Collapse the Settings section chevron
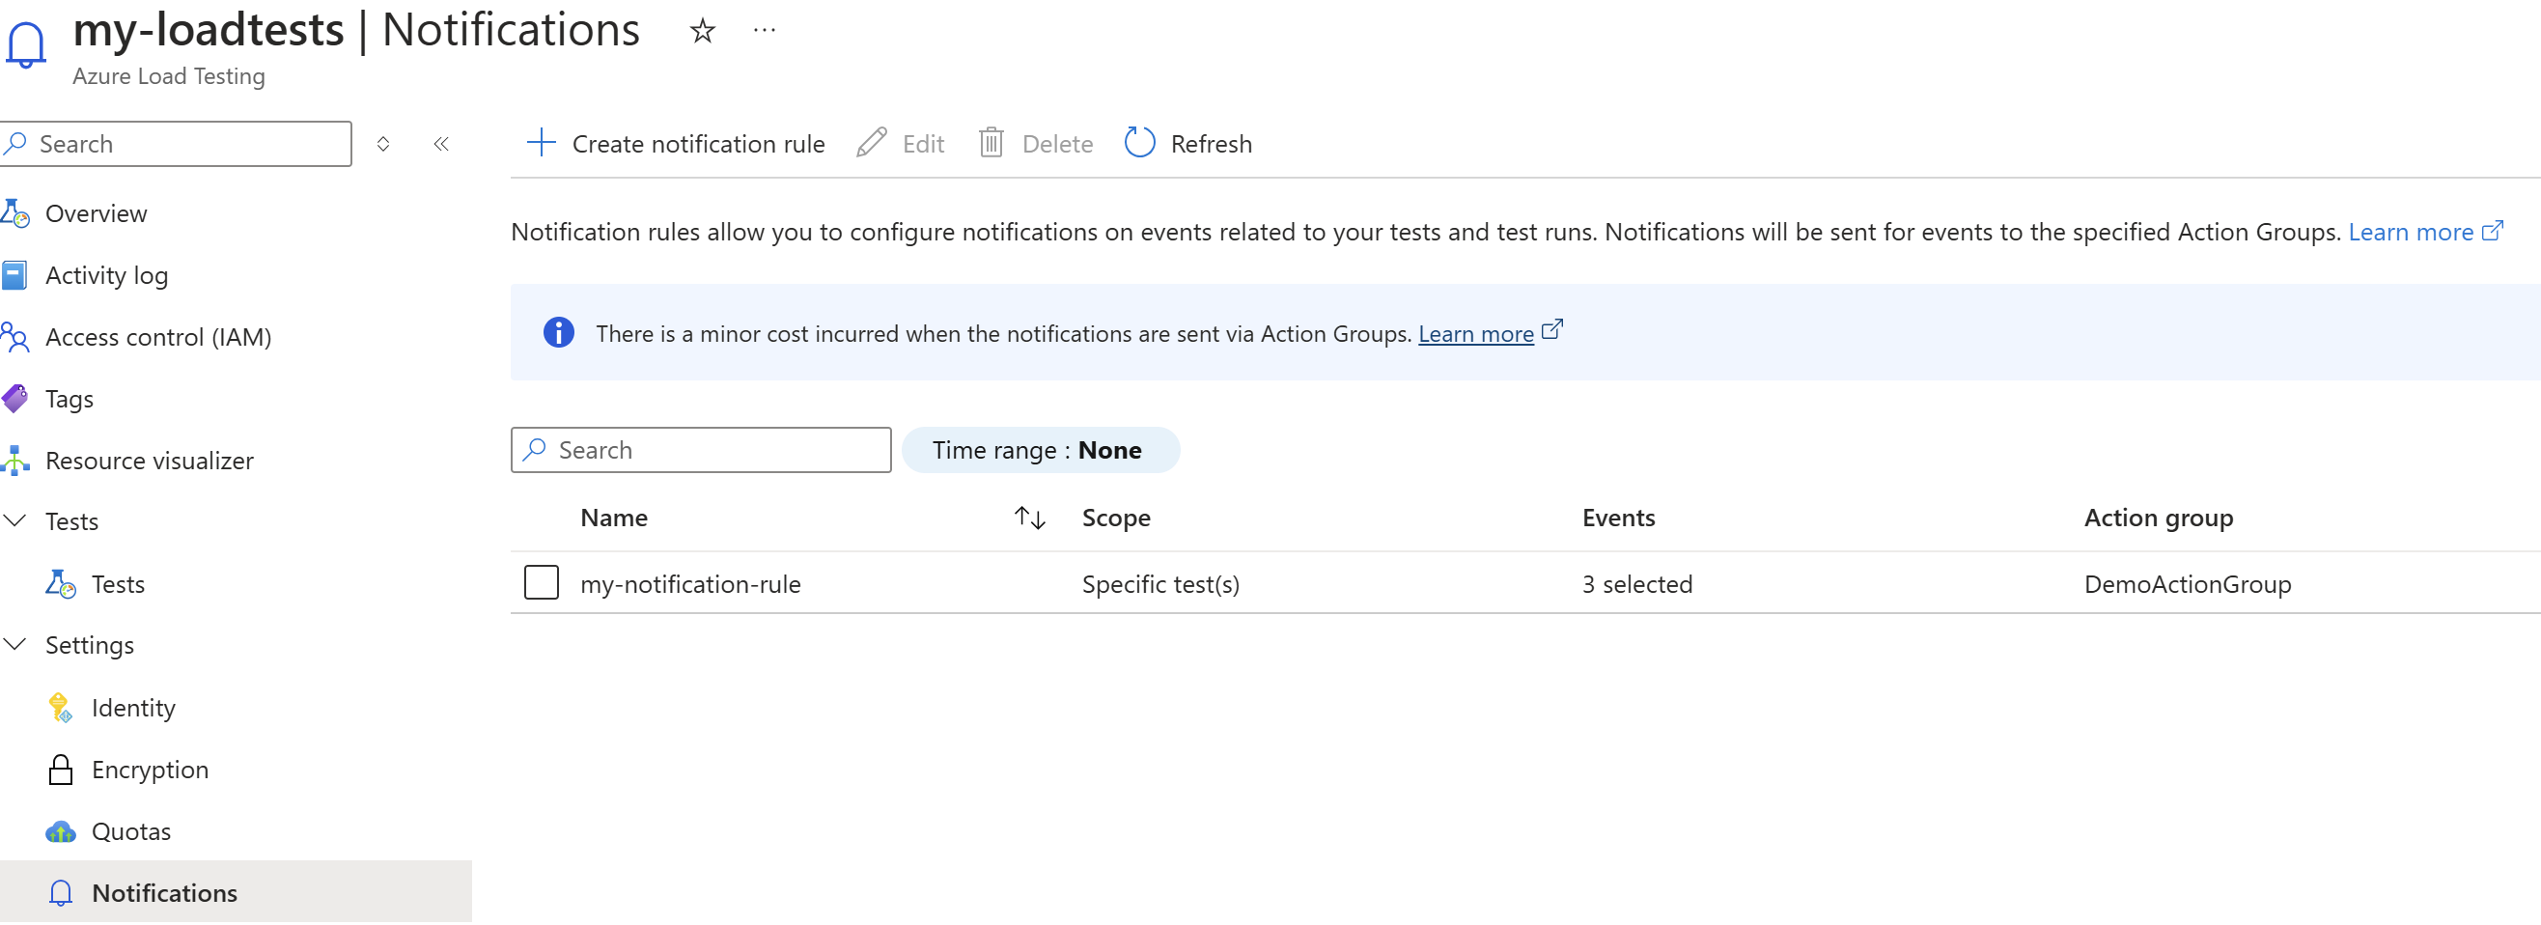The height and width of the screenshot is (925, 2541). point(14,645)
